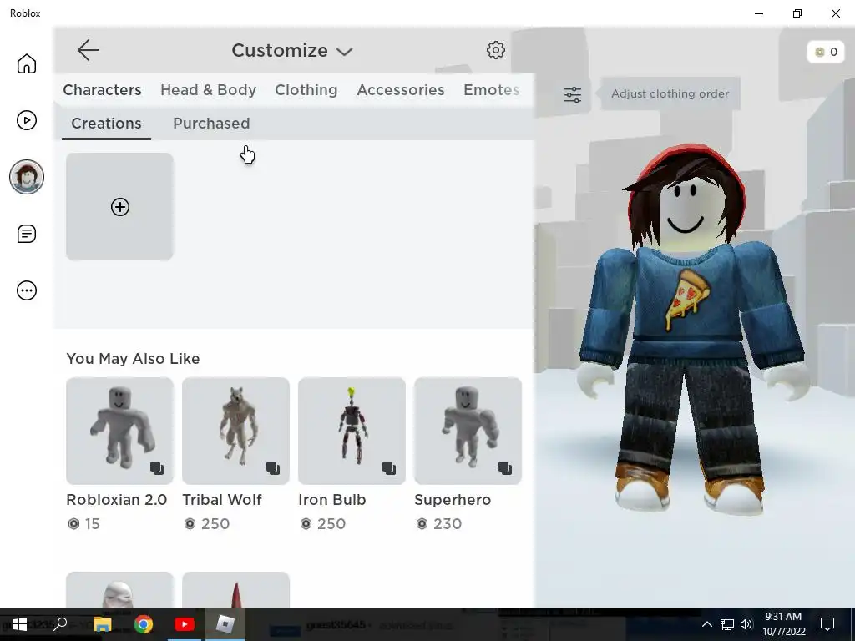This screenshot has width=855, height=641.
Task: Open taskbar search magnifier
Action: pyautogui.click(x=60, y=624)
